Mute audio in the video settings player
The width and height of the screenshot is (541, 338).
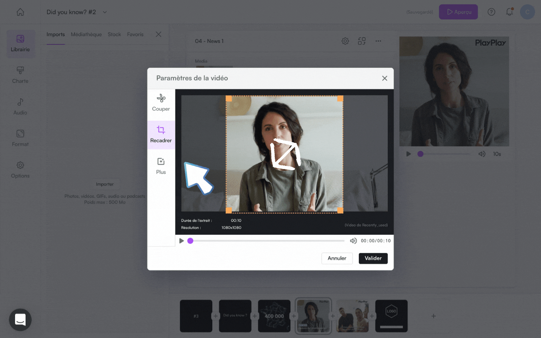coord(353,241)
